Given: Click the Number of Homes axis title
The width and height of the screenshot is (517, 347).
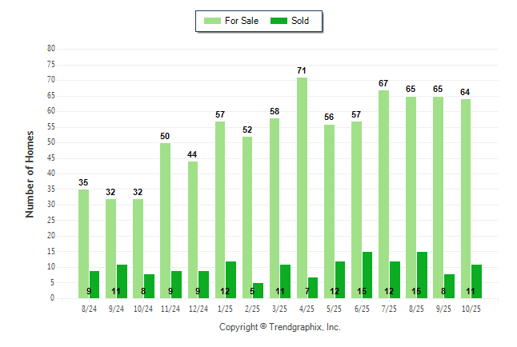Looking at the screenshot, I should (x=30, y=173).
